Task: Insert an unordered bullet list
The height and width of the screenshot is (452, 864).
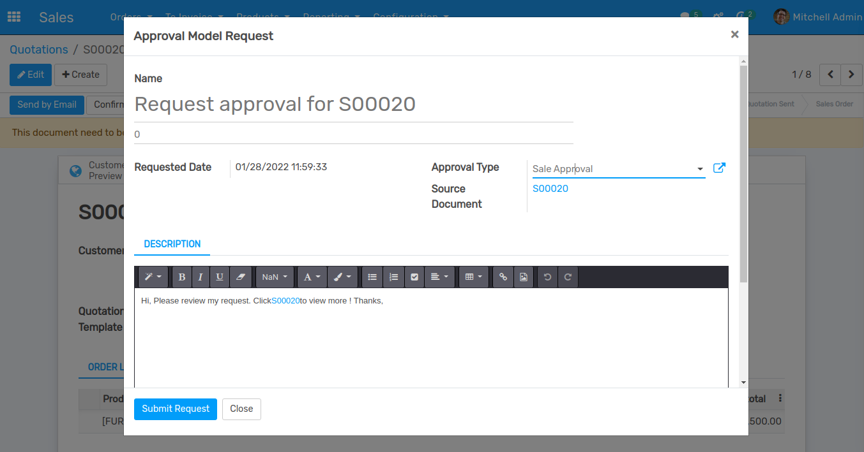Action: [x=372, y=277]
